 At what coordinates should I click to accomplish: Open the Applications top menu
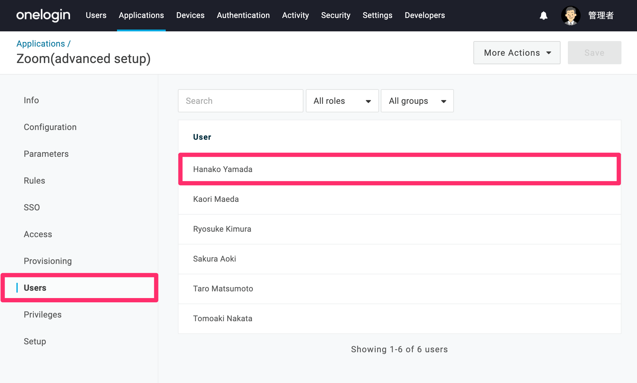point(141,15)
